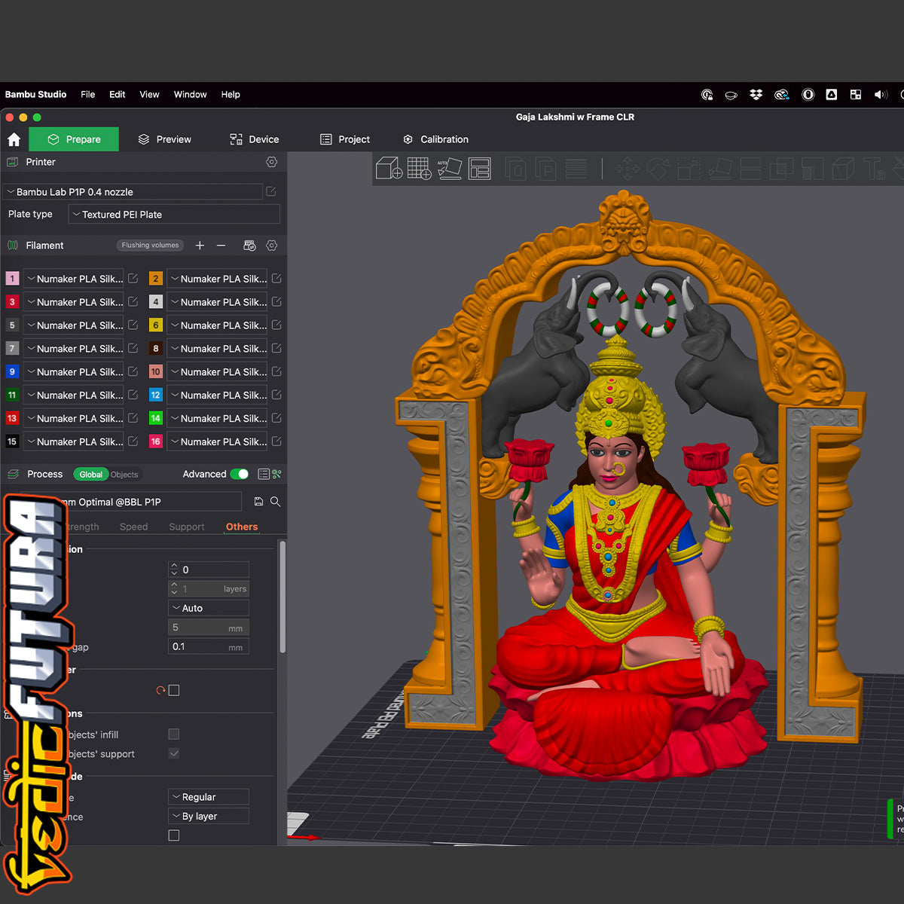This screenshot has height=904, width=904.
Task: Open the Add Object tool in the toolbar
Action: [x=388, y=168]
